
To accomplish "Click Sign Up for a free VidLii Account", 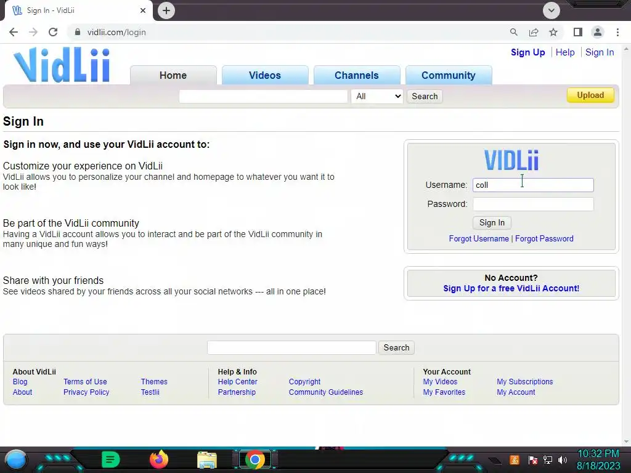I will 511,288.
